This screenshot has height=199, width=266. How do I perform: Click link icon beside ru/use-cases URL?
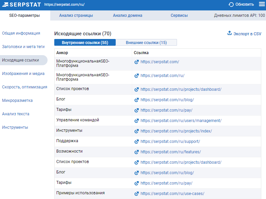(x=137, y=194)
